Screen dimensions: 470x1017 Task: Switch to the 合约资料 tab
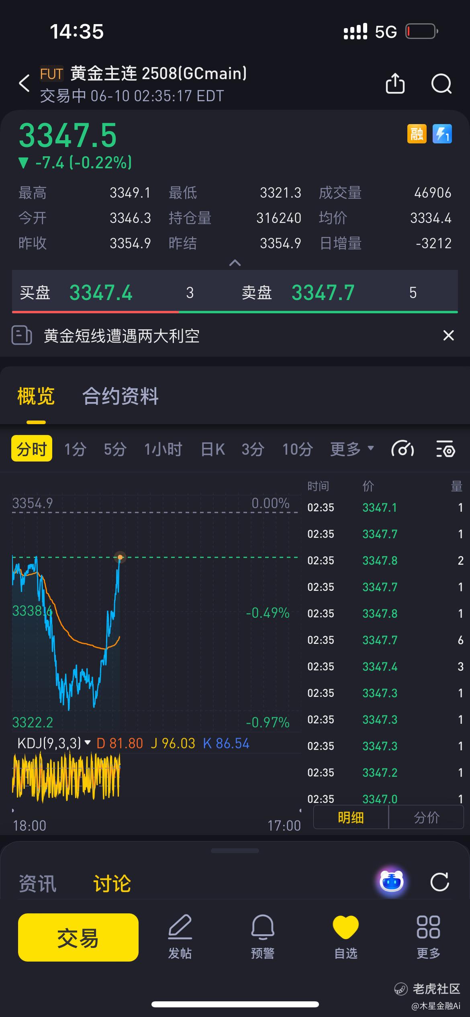point(121,396)
